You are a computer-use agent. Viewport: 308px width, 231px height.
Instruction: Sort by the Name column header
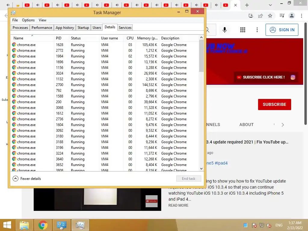click(x=32, y=38)
